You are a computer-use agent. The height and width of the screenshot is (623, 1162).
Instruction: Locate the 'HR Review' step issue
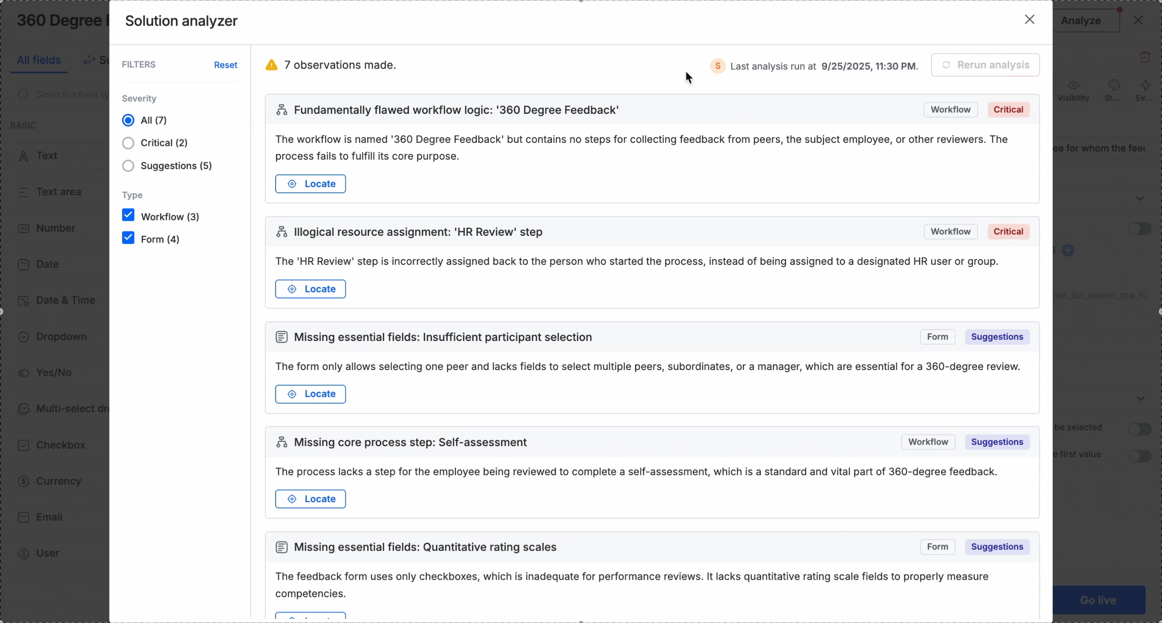coord(310,289)
